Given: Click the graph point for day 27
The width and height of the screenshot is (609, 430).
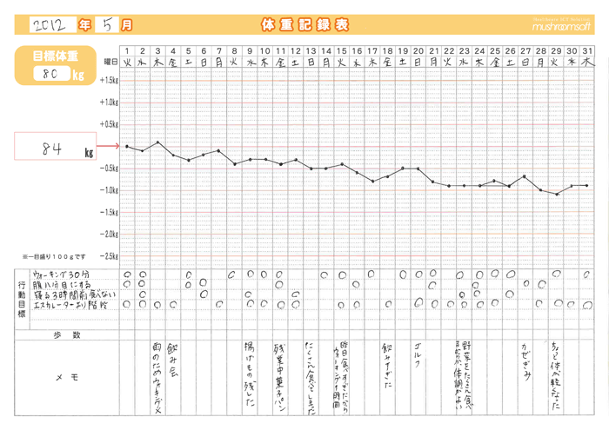Looking at the screenshot, I should [525, 176].
